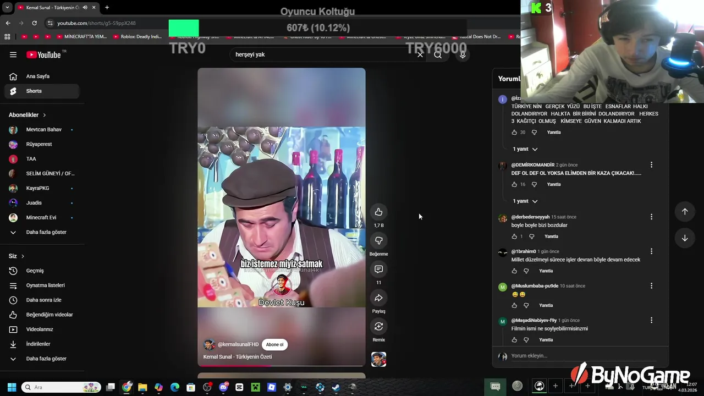Clear the search box text
The width and height of the screenshot is (704, 396).
click(x=420, y=54)
